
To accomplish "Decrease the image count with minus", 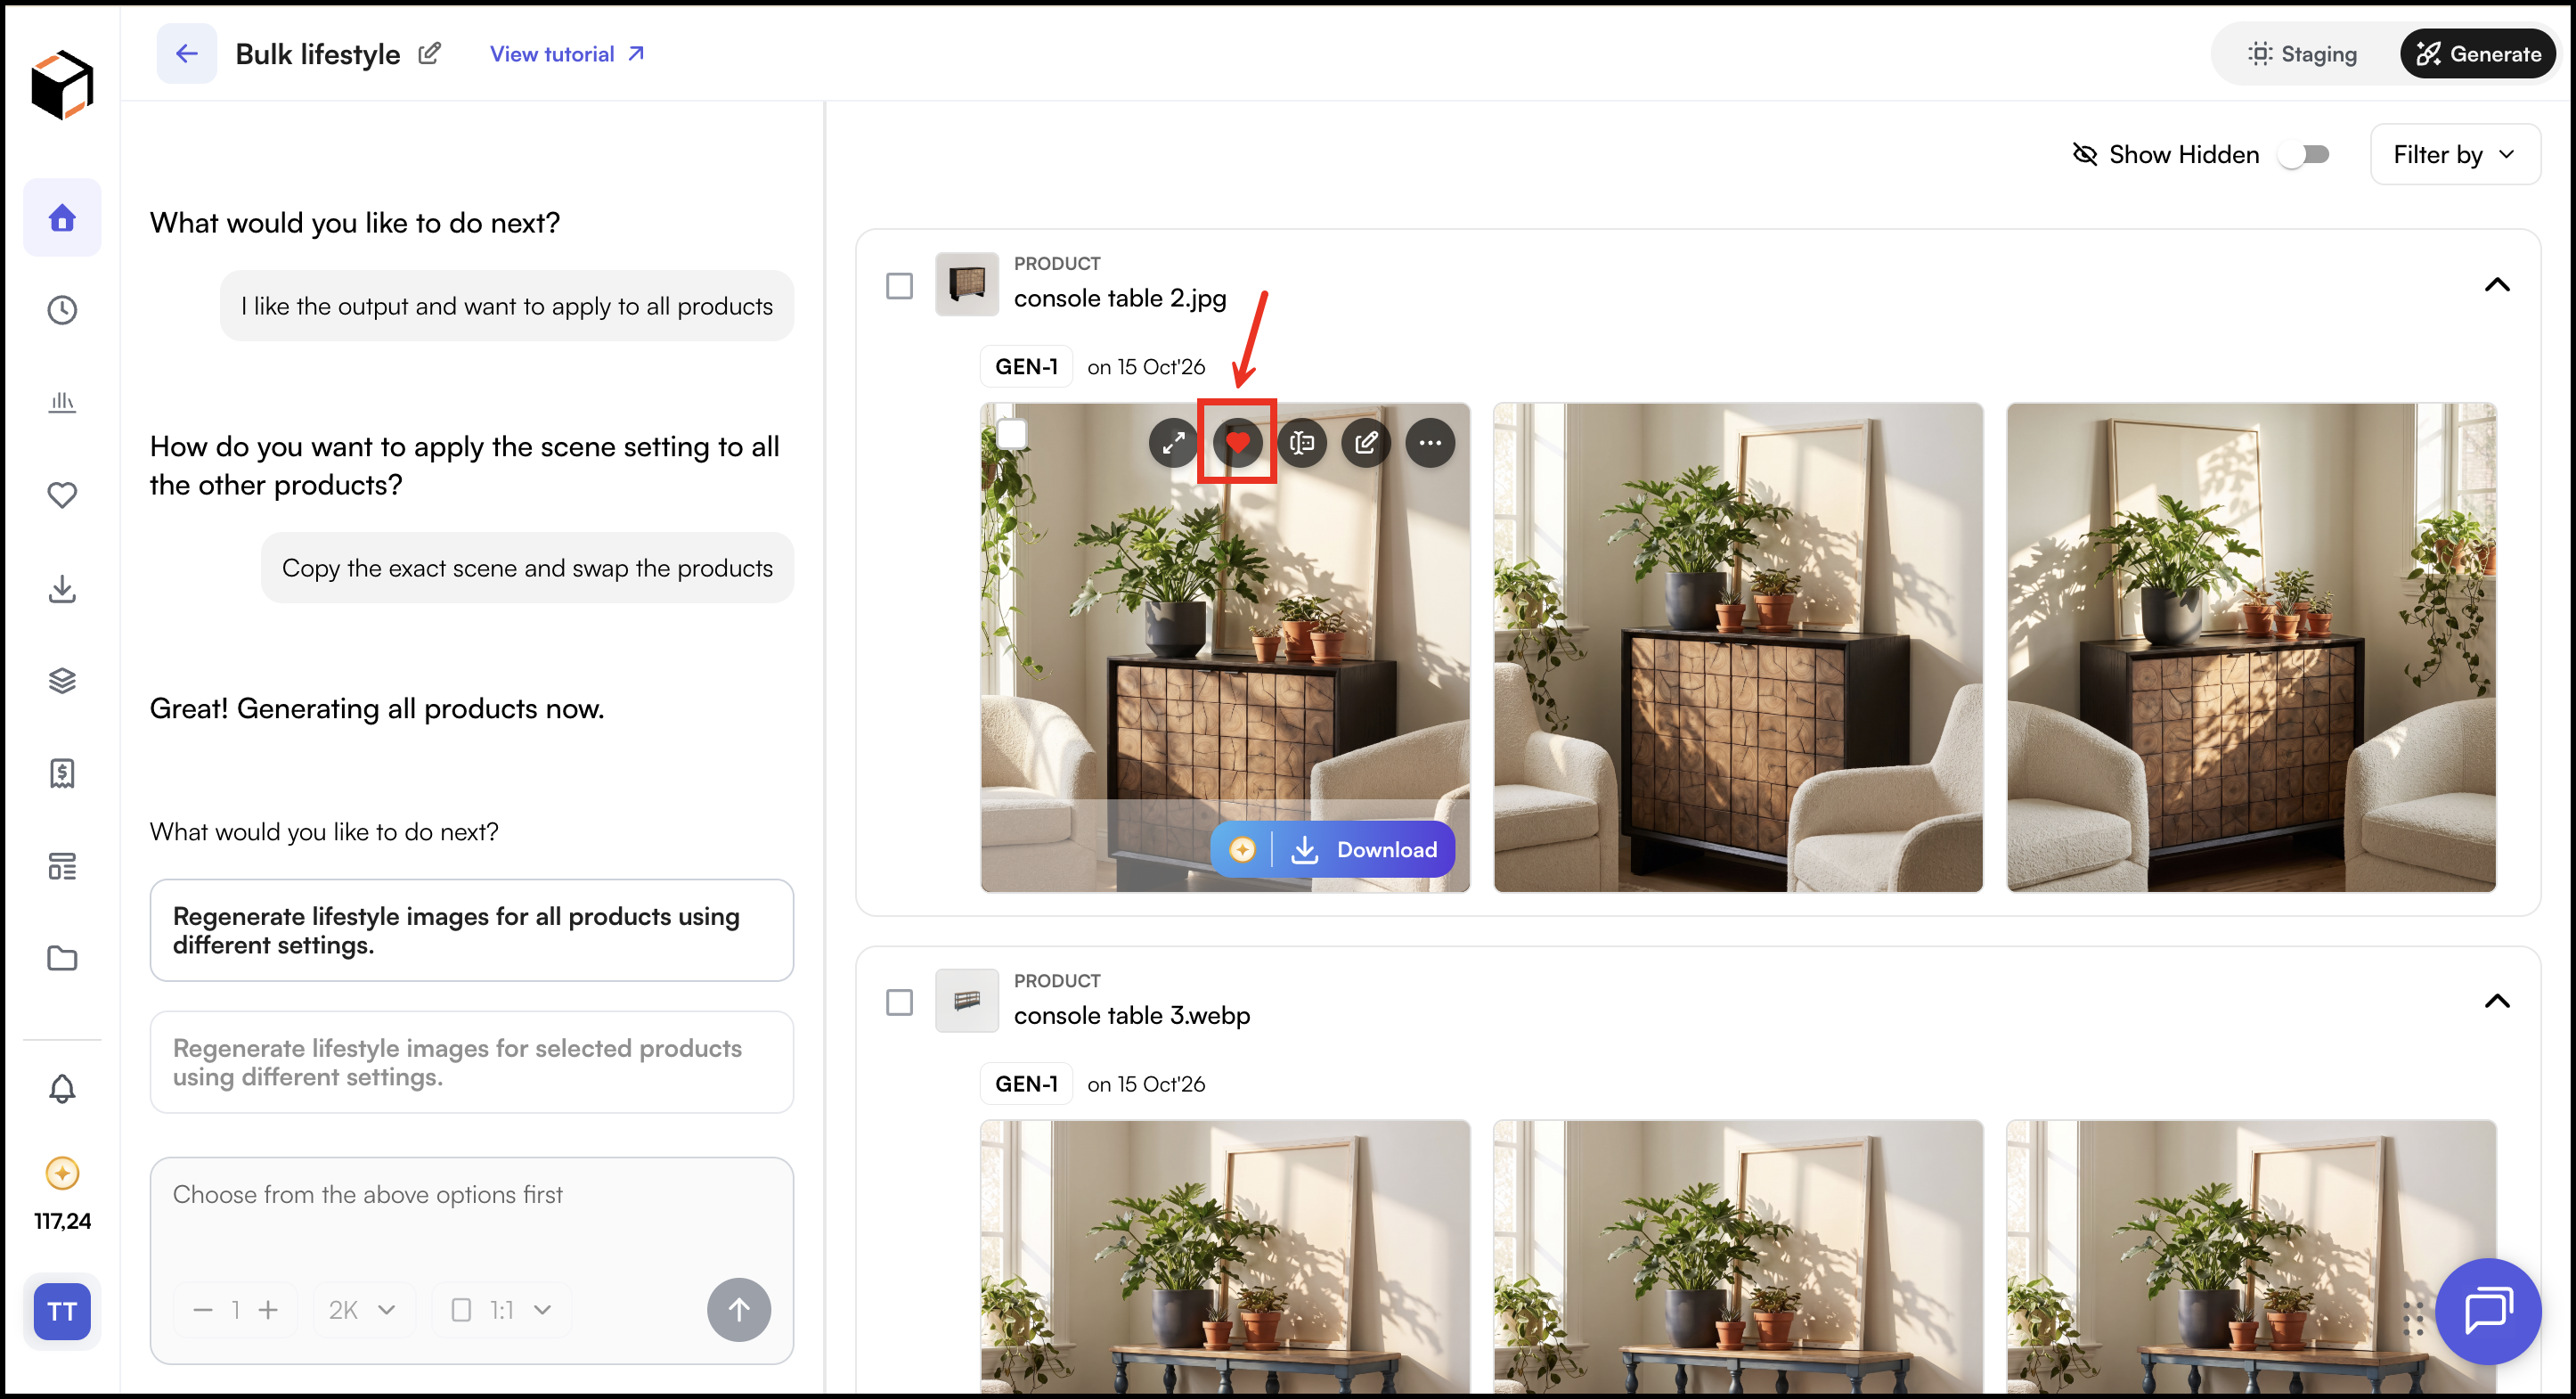I will pyautogui.click(x=202, y=1310).
